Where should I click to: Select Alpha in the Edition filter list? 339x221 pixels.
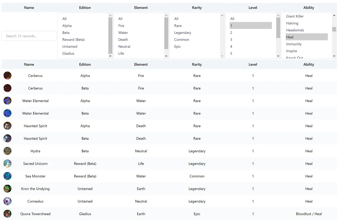[x=83, y=26]
